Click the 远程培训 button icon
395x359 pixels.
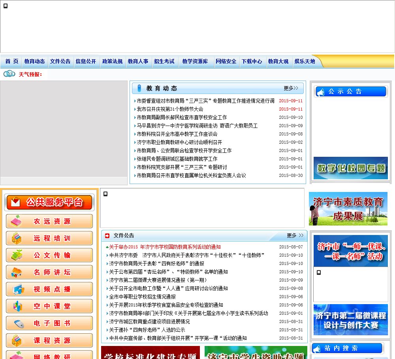(16, 238)
